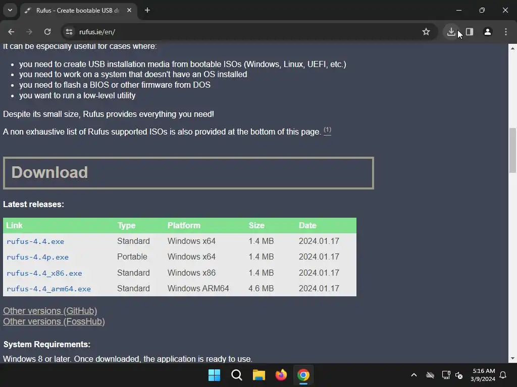Click the Link column header

click(x=14, y=225)
